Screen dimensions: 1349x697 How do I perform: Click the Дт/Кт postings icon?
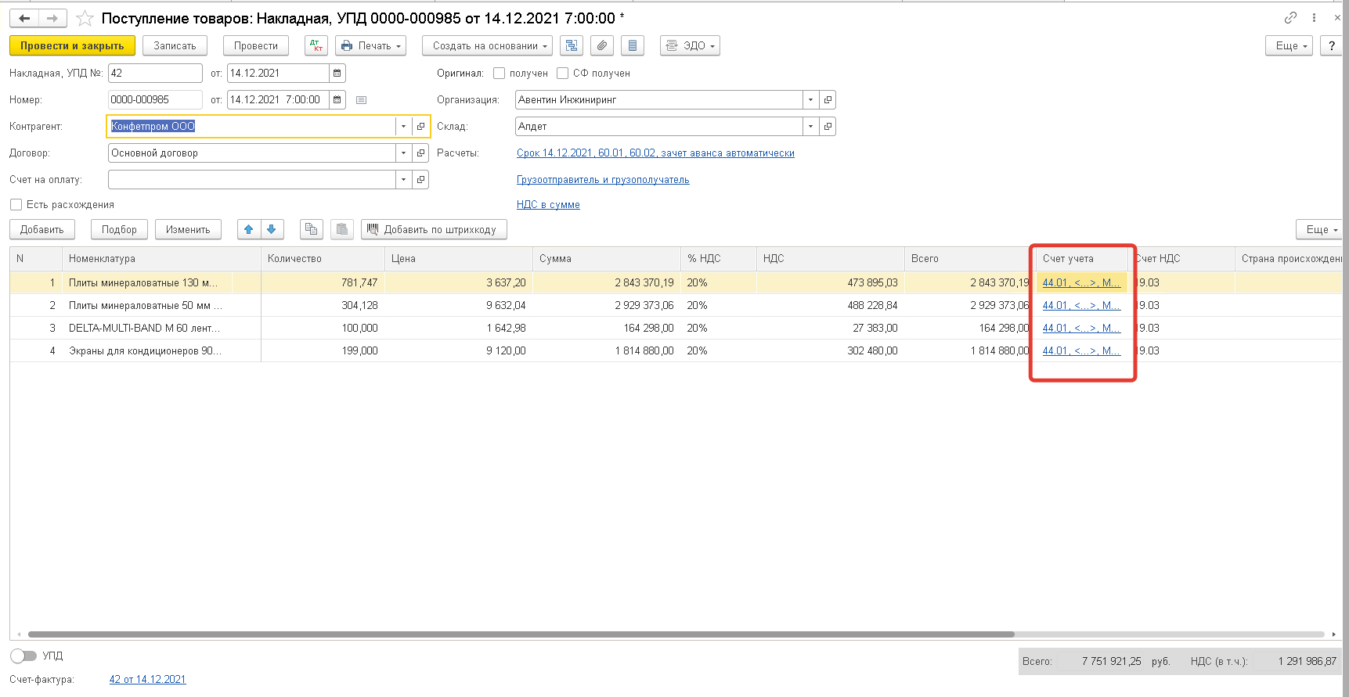[316, 46]
